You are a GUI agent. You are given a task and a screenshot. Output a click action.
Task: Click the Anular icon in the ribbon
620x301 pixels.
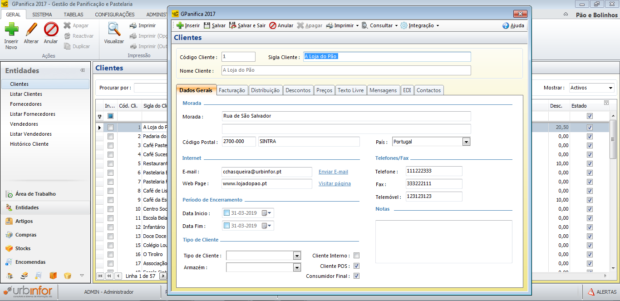pyautogui.click(x=51, y=30)
